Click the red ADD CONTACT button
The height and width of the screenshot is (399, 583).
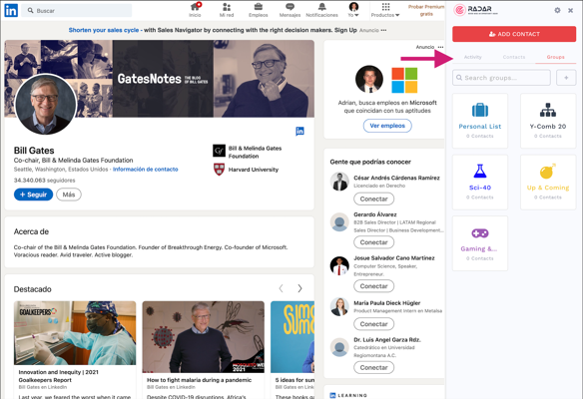(514, 34)
